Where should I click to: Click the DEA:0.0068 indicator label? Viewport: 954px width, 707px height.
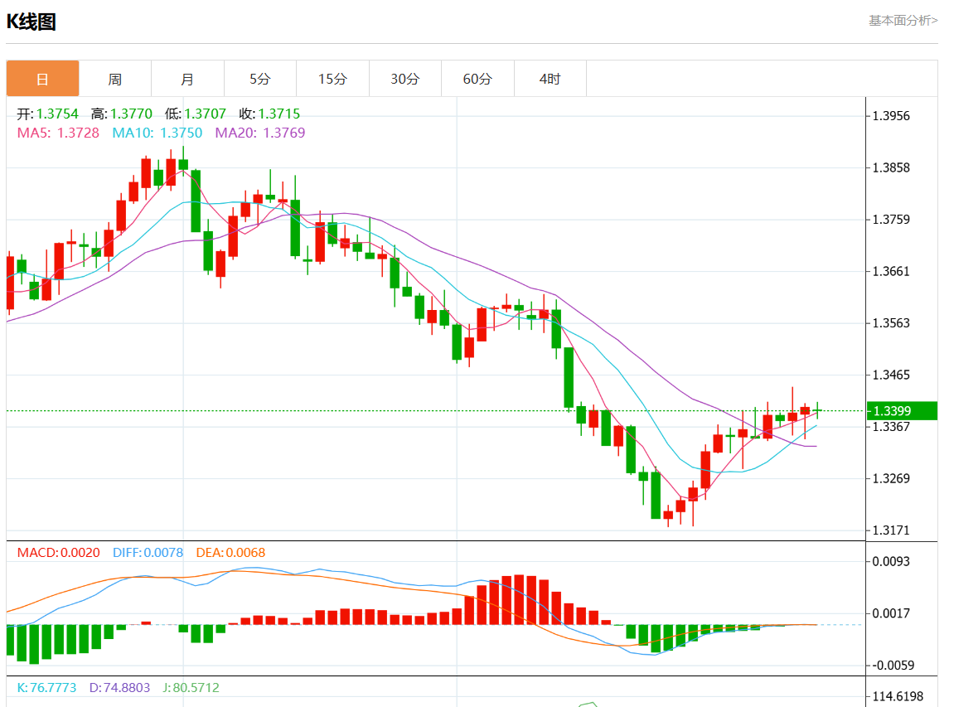230,553
